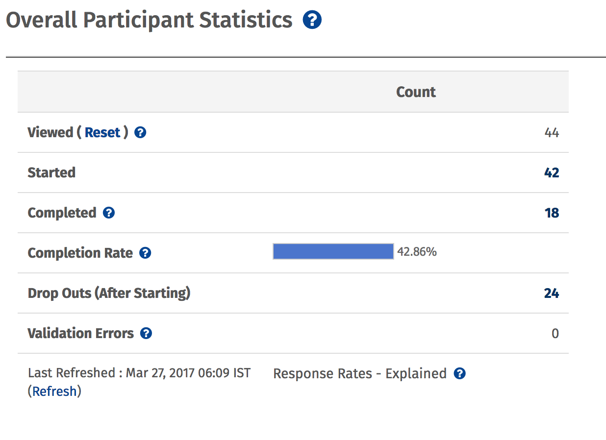Click the Count column header

[x=416, y=92]
